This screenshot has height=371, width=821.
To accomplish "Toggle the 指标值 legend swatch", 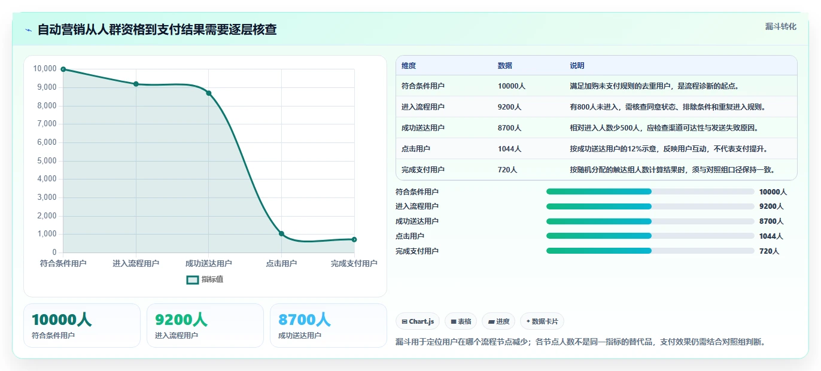I will coord(193,279).
